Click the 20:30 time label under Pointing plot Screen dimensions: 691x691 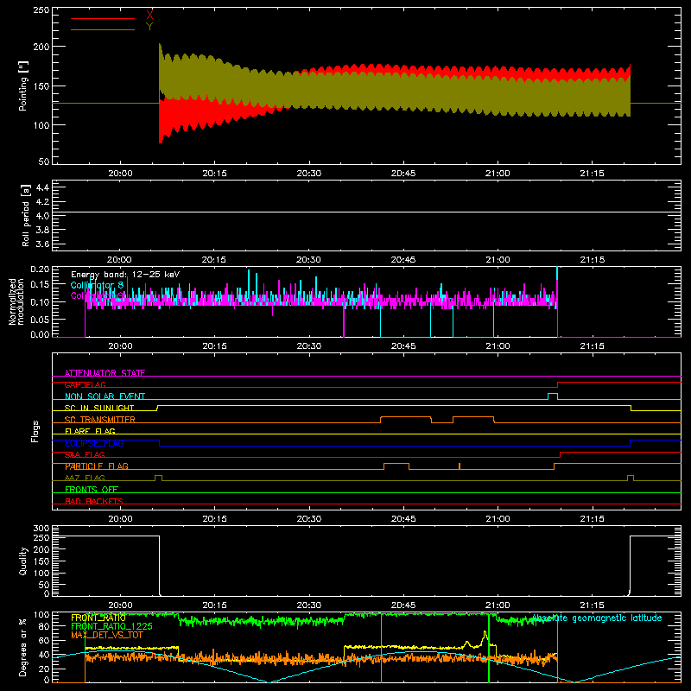point(309,174)
